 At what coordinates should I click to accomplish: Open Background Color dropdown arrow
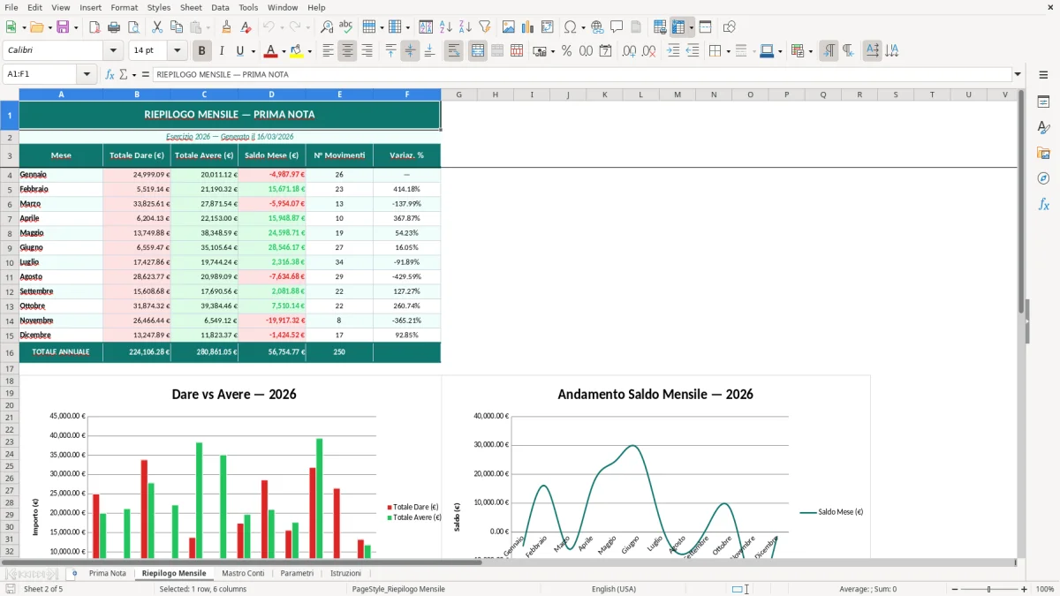pyautogui.click(x=309, y=51)
